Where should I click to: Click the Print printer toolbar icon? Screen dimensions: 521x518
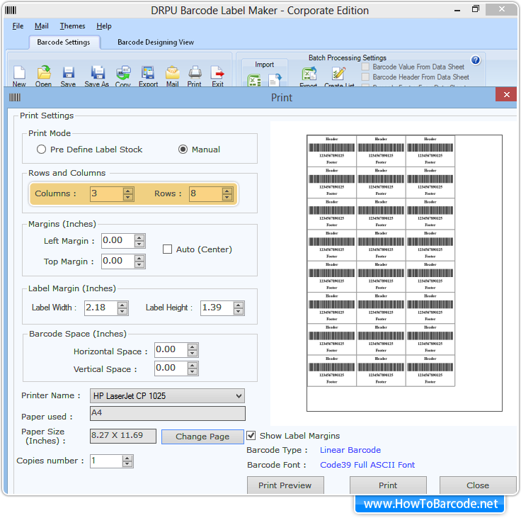coord(195,72)
